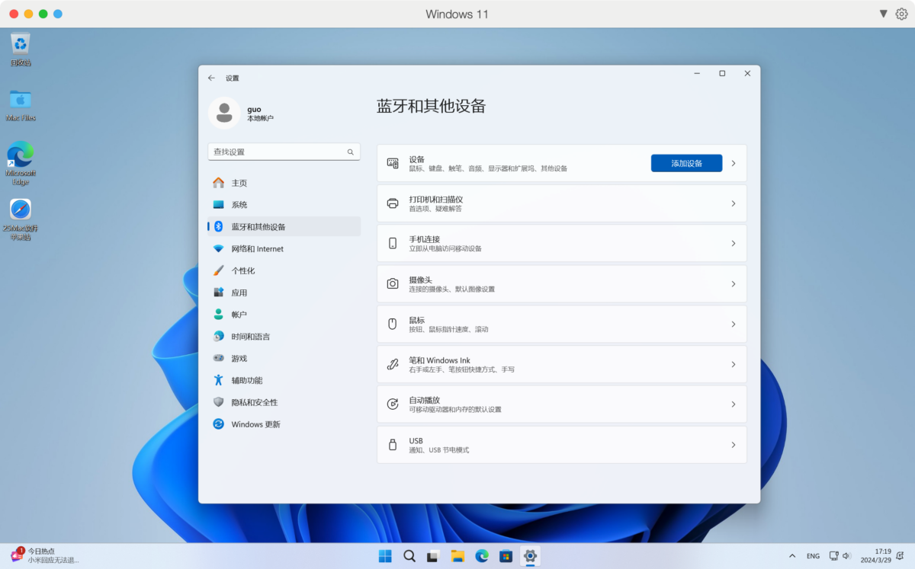Click the 帐户 person icon
The height and width of the screenshot is (569, 915).
click(x=219, y=315)
